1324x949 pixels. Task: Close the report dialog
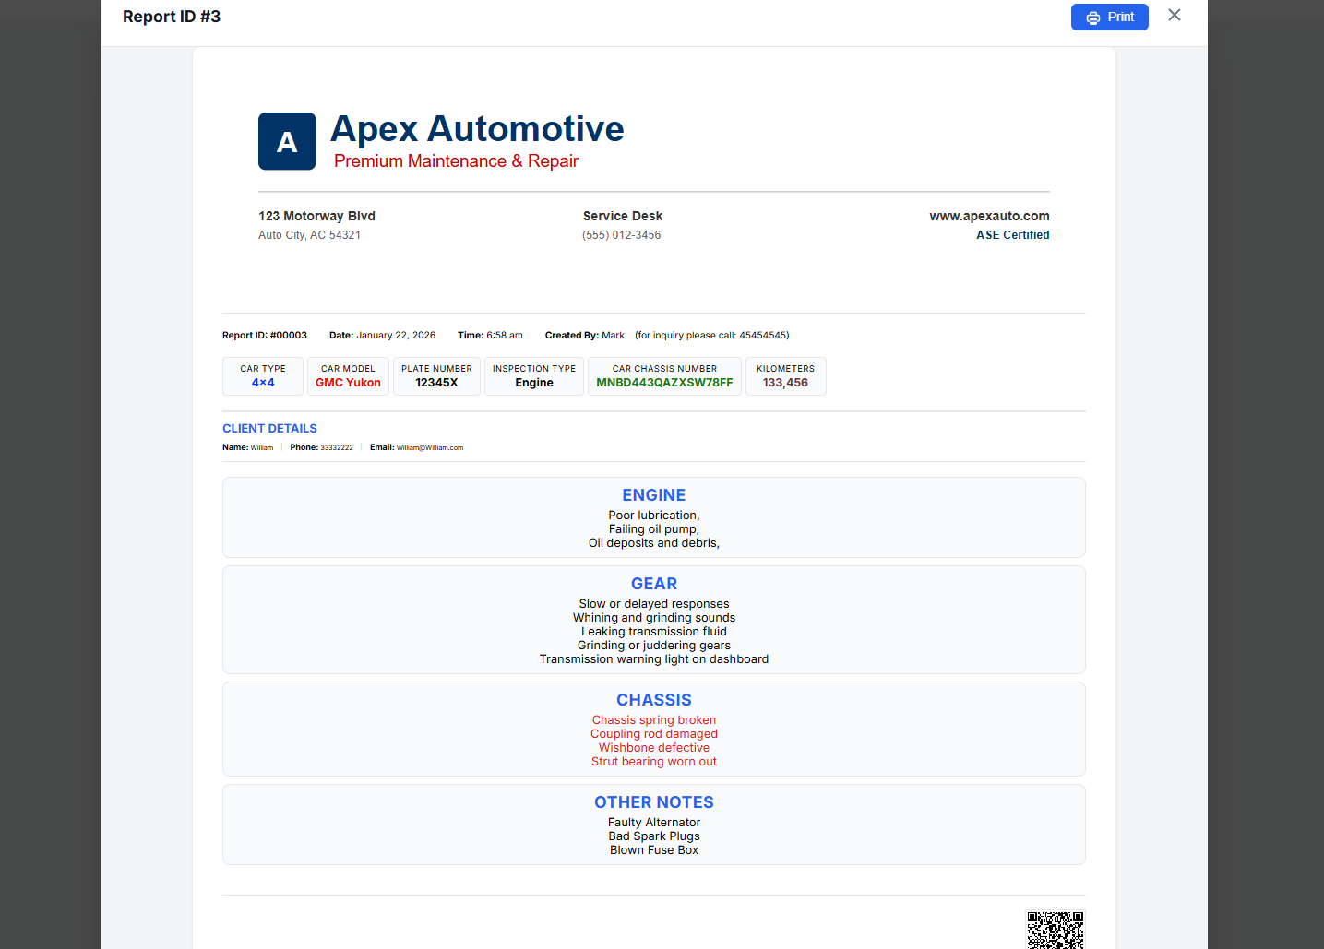pyautogui.click(x=1174, y=16)
